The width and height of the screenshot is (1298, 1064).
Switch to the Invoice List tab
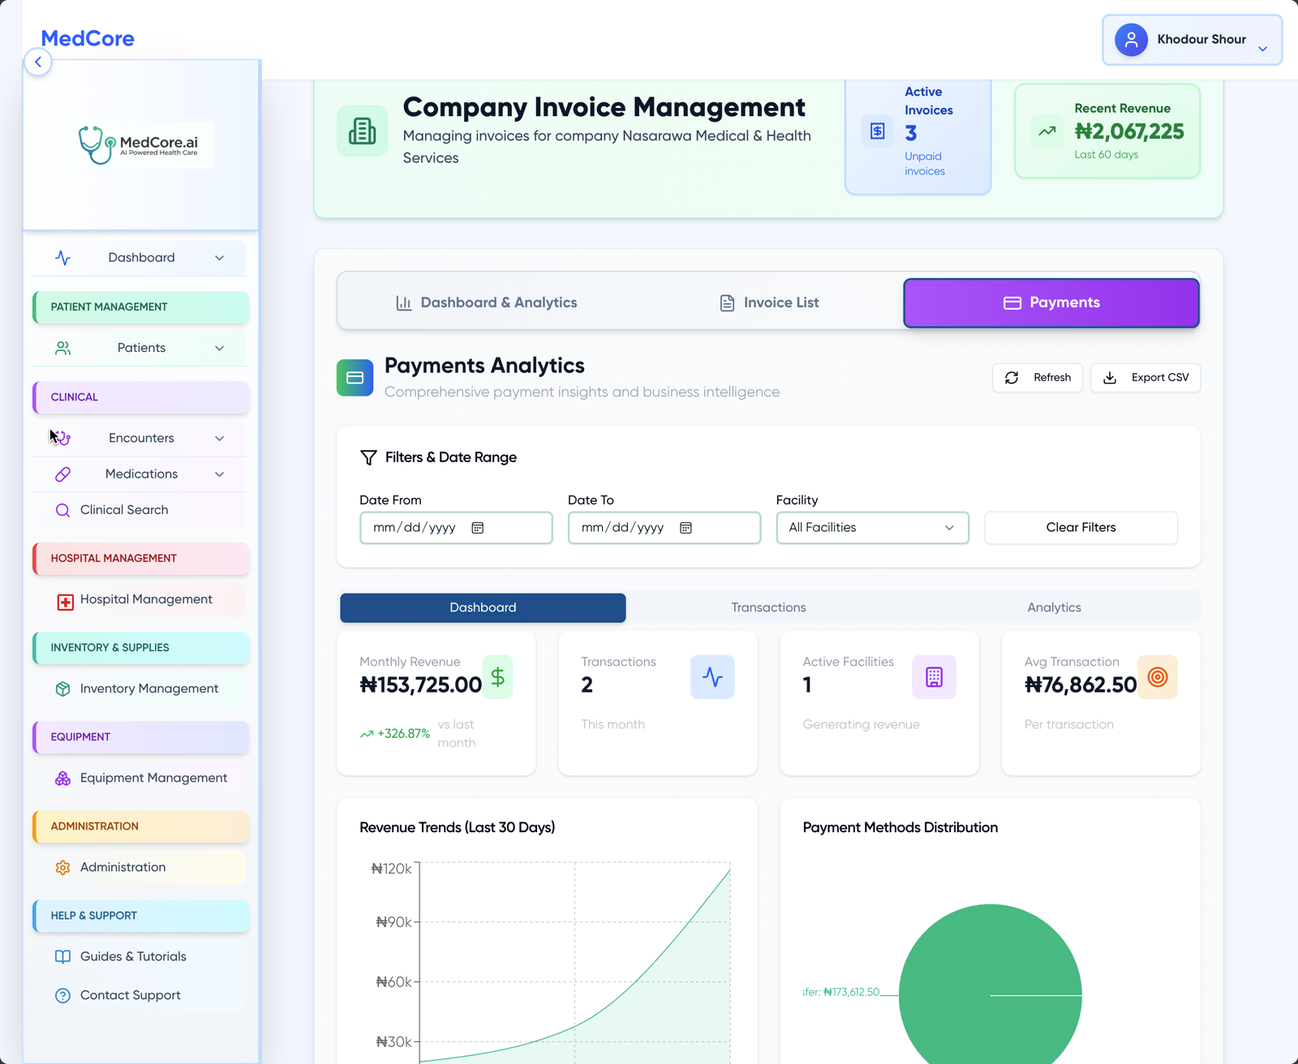tap(767, 302)
